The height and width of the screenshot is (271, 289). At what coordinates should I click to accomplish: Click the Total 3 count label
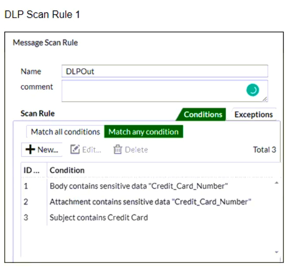coord(264,150)
